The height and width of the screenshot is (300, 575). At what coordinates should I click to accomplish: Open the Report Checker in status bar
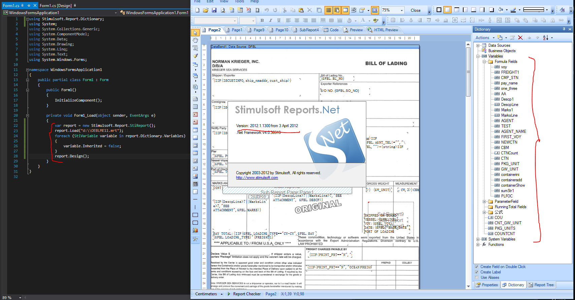[x=244, y=294]
